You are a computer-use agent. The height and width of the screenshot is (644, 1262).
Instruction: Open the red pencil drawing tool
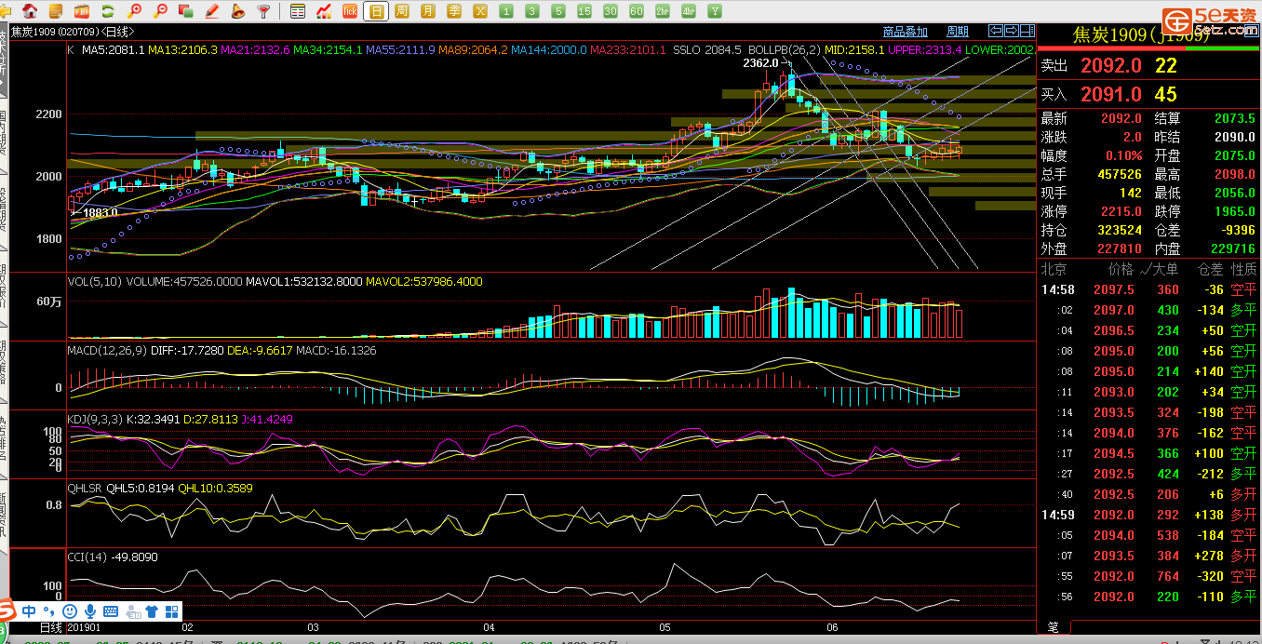[212, 11]
